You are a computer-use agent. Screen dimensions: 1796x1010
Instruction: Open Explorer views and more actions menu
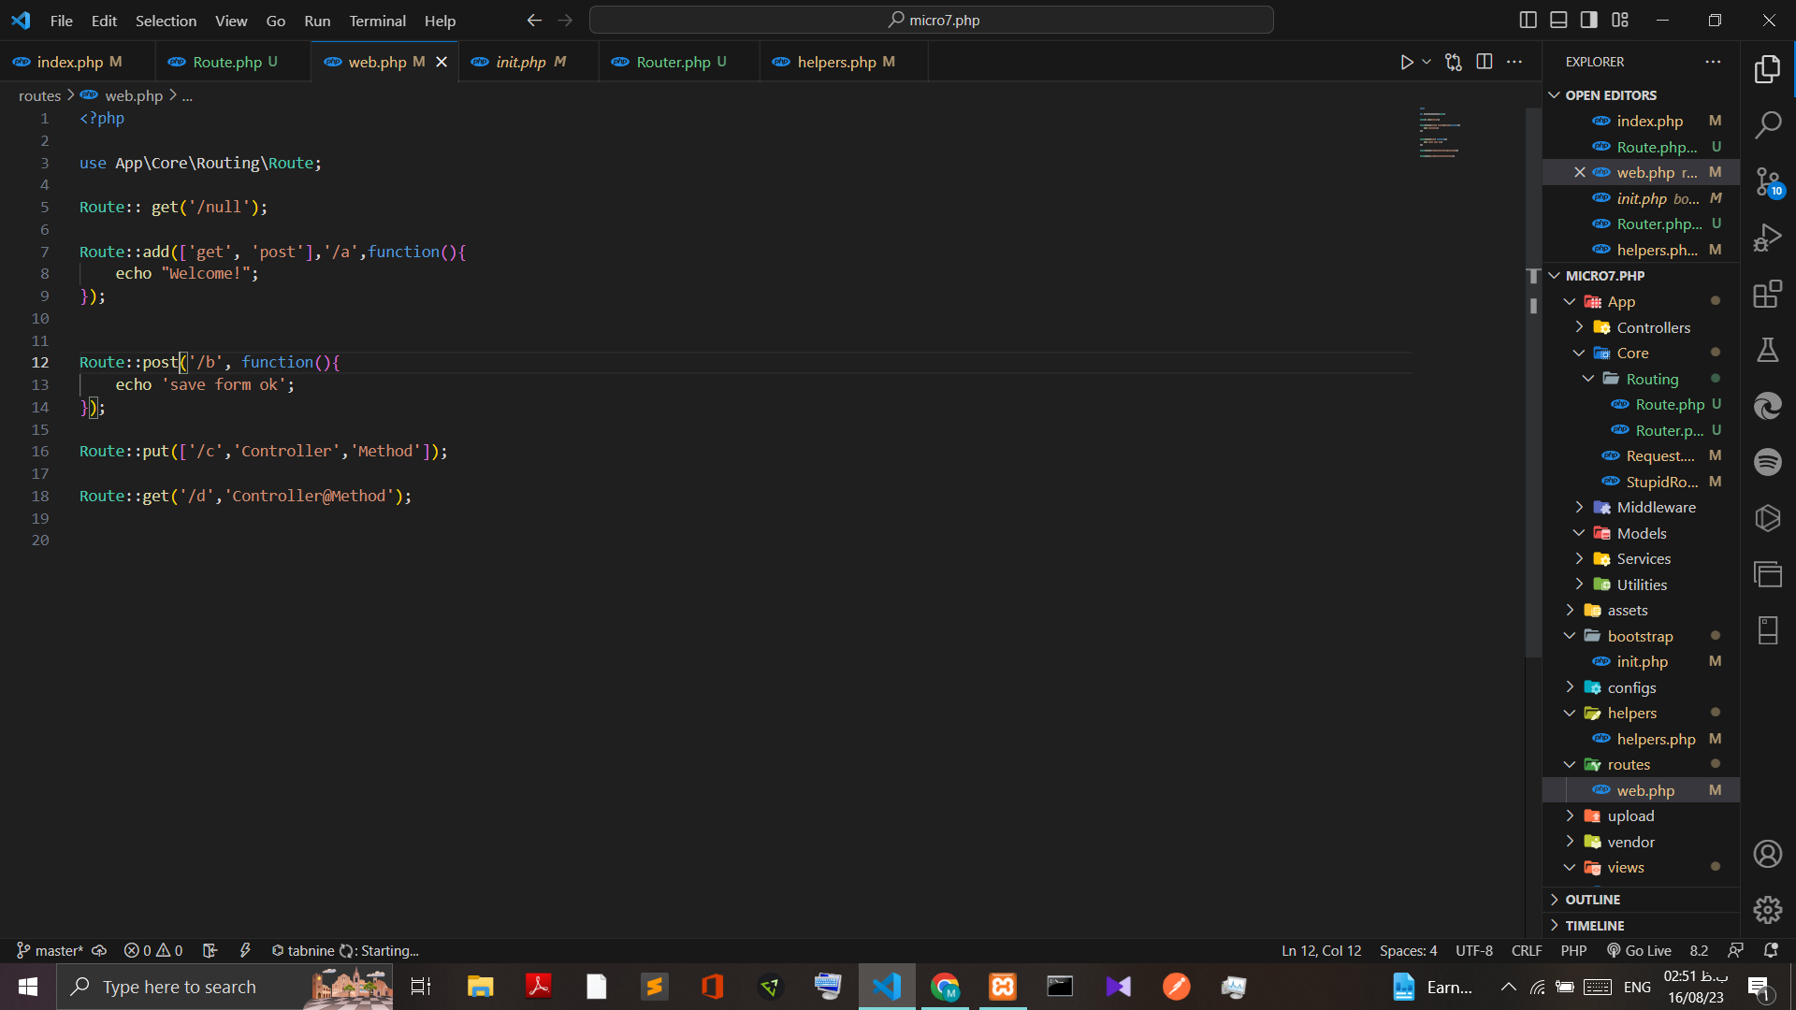click(1713, 62)
